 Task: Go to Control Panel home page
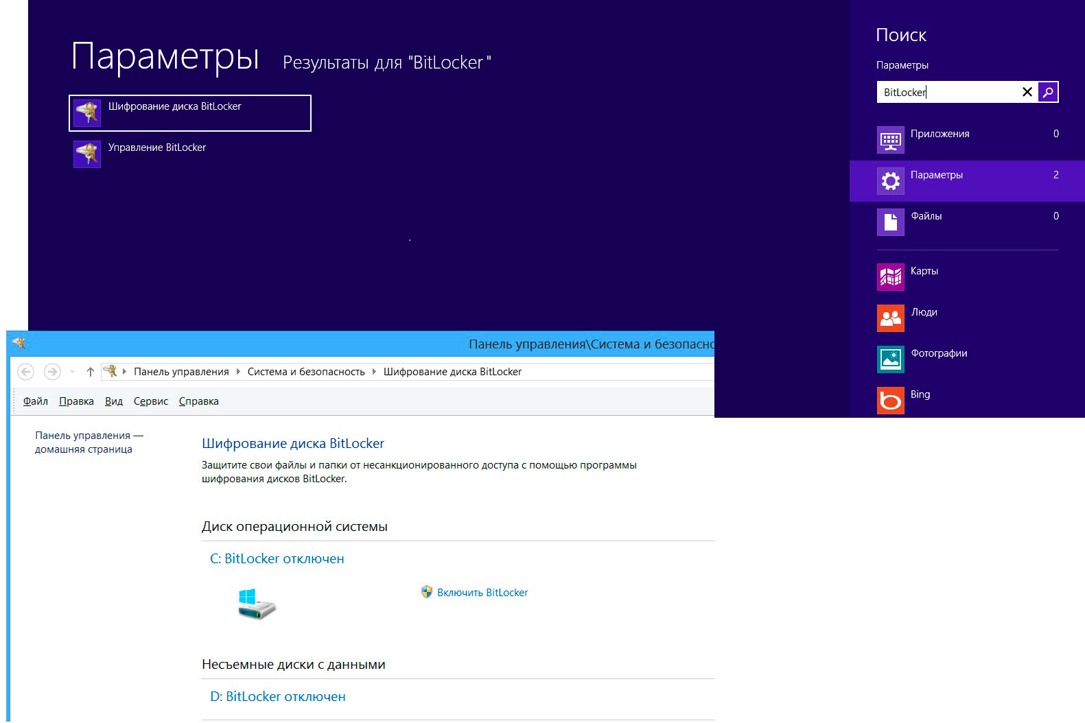(x=89, y=442)
